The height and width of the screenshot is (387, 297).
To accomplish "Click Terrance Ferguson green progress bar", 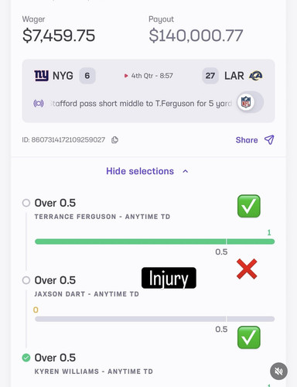I will point(155,241).
